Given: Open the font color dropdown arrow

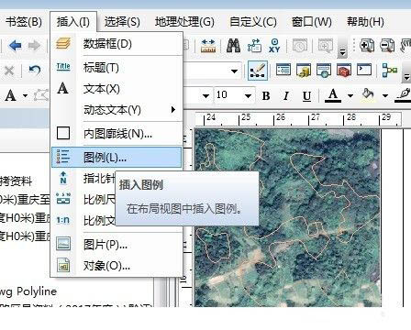Looking at the screenshot, I should [x=350, y=96].
